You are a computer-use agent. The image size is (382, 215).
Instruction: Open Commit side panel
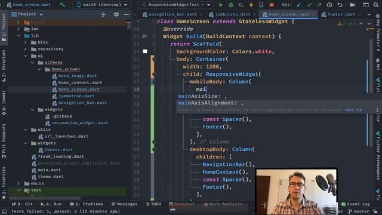[x=4, y=103]
